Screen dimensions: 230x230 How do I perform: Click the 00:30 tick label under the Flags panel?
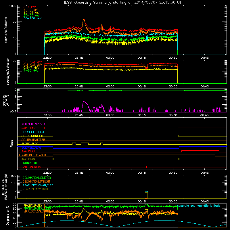pyautogui.click(x=173, y=173)
